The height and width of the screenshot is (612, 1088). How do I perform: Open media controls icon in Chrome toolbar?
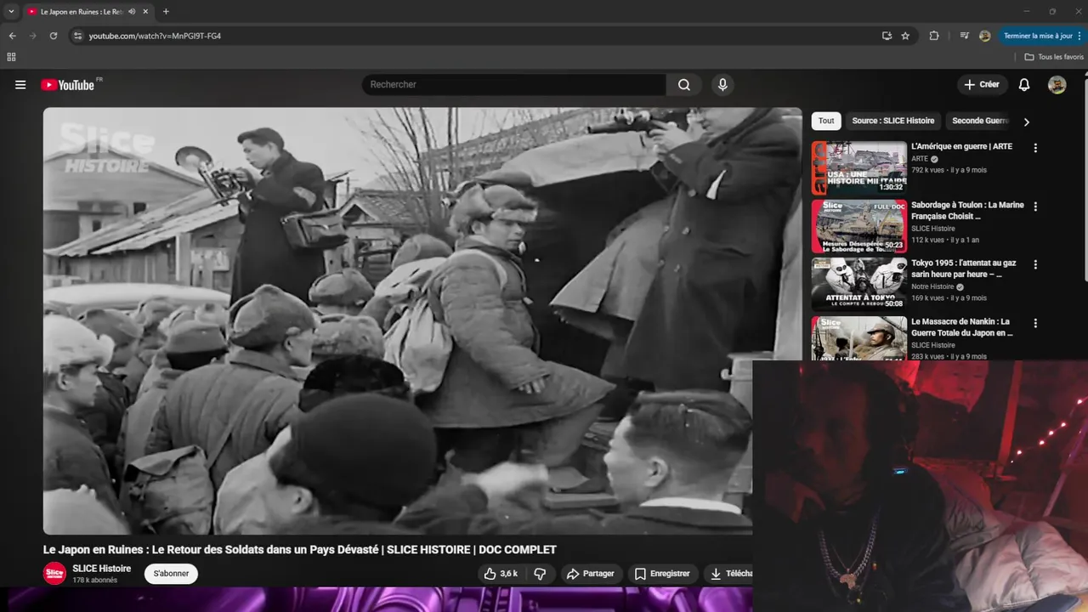click(964, 36)
